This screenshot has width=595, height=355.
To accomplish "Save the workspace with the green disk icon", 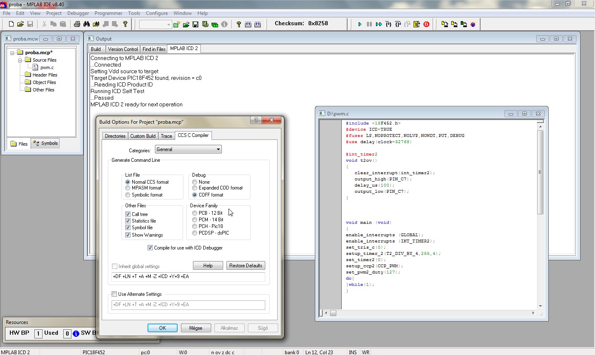I will coord(195,24).
